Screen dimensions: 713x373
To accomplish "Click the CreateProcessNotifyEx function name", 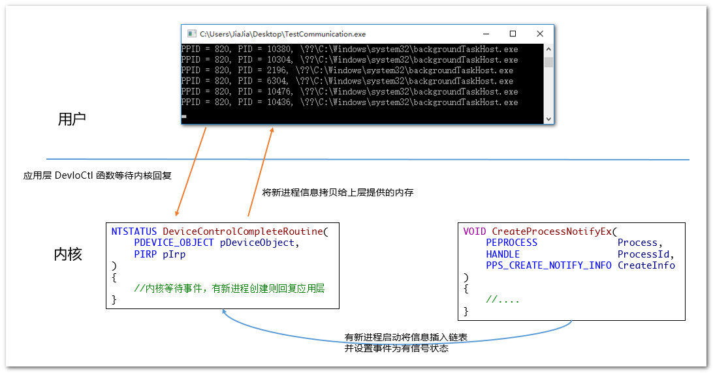I will (x=553, y=231).
